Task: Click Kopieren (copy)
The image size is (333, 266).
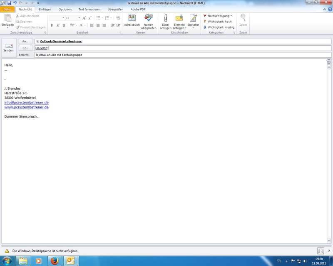Action: [24, 22]
